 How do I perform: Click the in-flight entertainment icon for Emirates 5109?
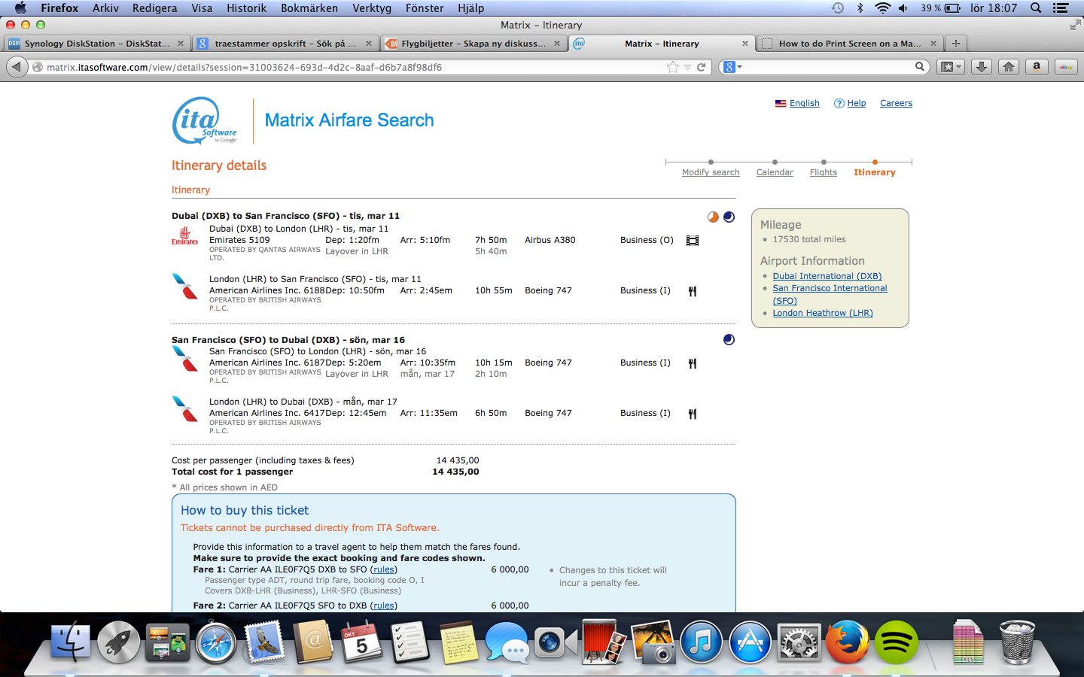pyautogui.click(x=693, y=241)
